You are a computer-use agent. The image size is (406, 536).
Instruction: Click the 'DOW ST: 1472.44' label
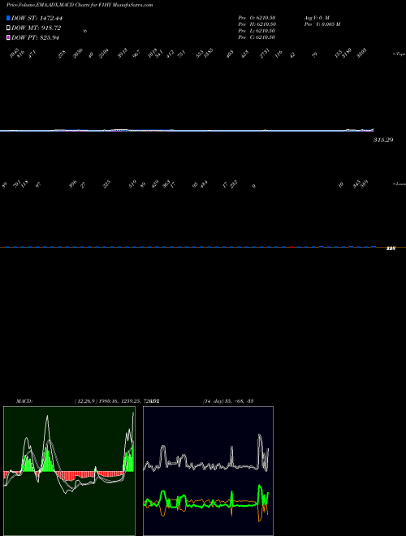pos(37,18)
